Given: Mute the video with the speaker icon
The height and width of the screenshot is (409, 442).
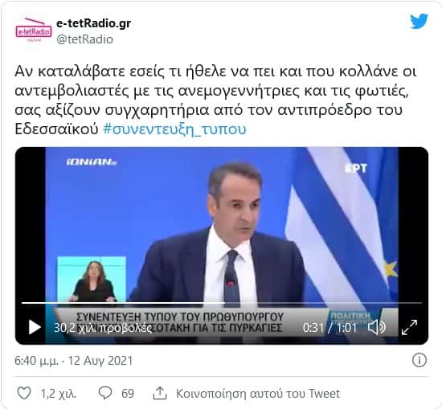Looking at the screenshot, I should tap(377, 328).
